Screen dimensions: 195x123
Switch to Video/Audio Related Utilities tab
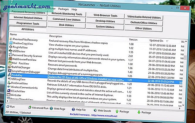[x=144, y=17]
